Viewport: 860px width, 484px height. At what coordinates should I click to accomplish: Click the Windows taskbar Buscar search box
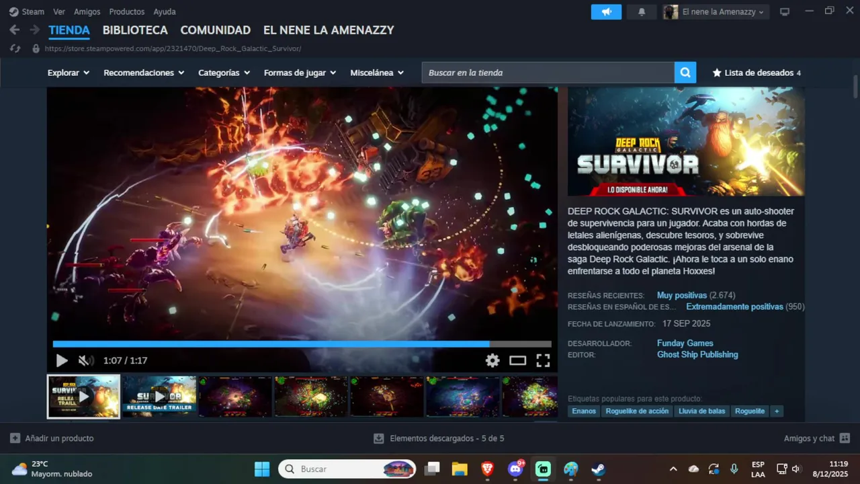tap(347, 469)
